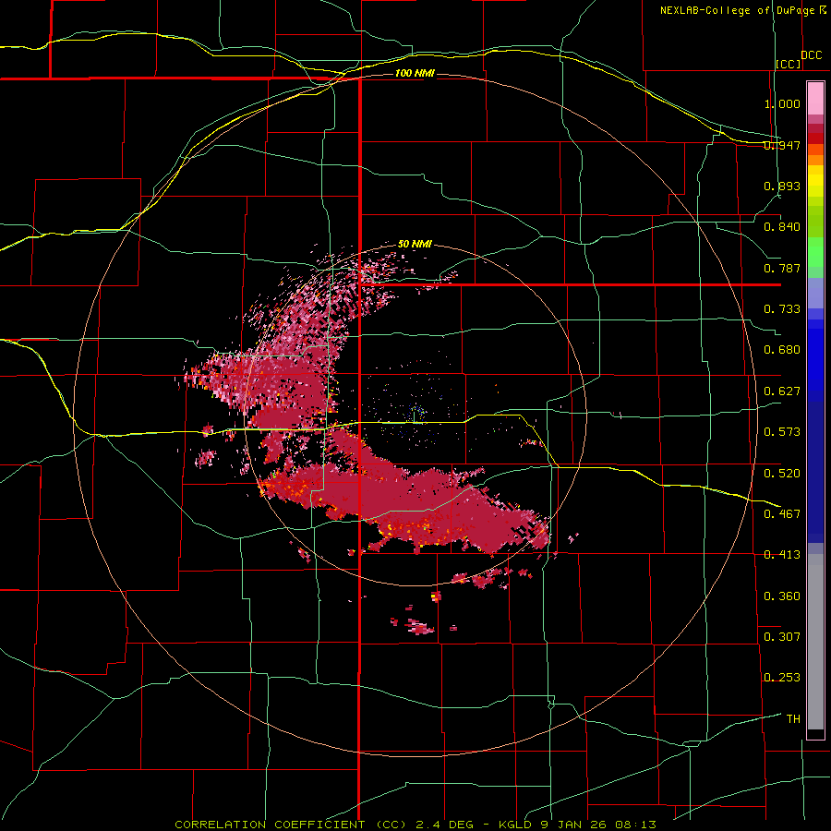Pick the light pink color at top of scale
This screenshot has height=831, width=831.
click(x=815, y=99)
